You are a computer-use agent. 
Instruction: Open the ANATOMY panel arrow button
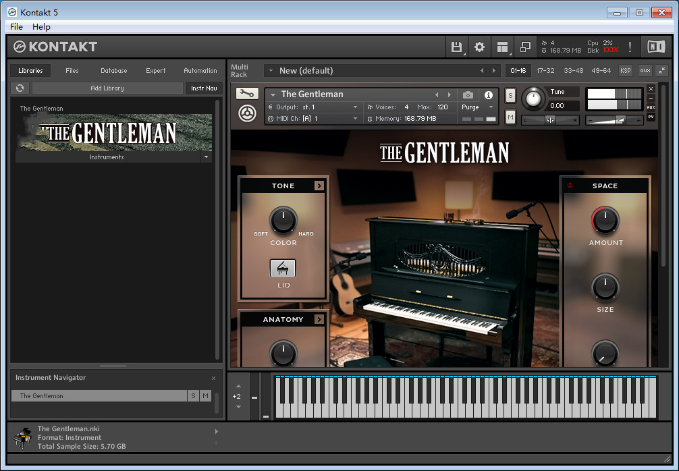coord(319,319)
